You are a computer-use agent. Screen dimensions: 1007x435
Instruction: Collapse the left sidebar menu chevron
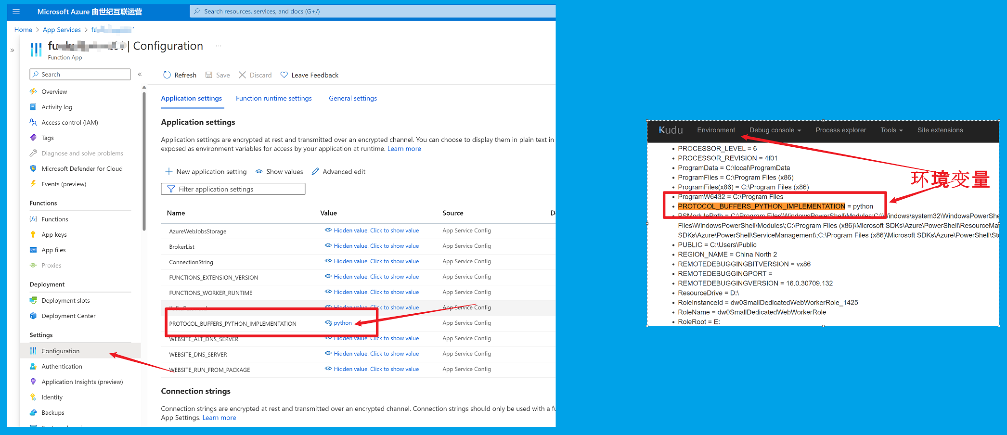pos(140,75)
